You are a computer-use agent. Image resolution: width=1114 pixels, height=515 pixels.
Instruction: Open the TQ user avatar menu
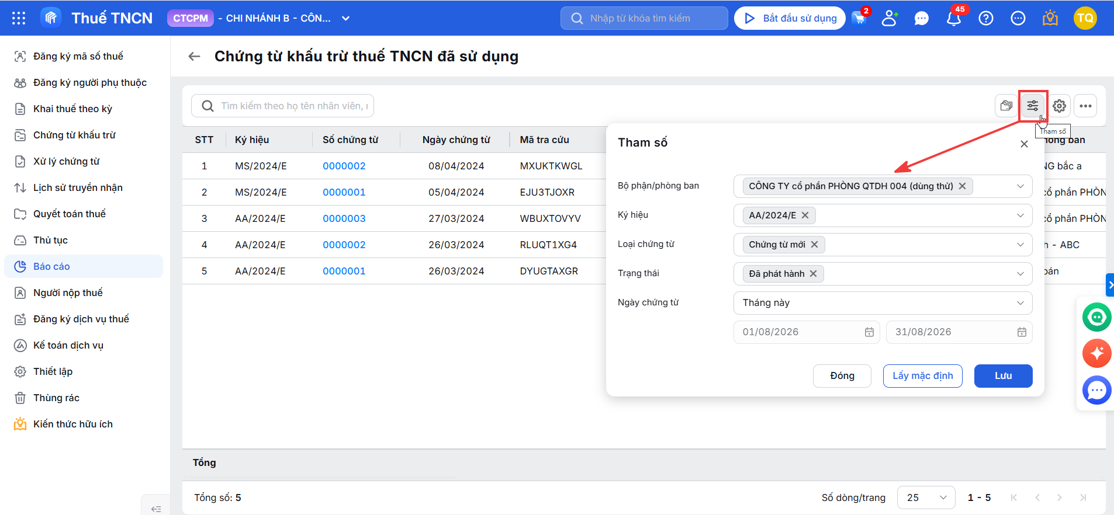click(1085, 18)
